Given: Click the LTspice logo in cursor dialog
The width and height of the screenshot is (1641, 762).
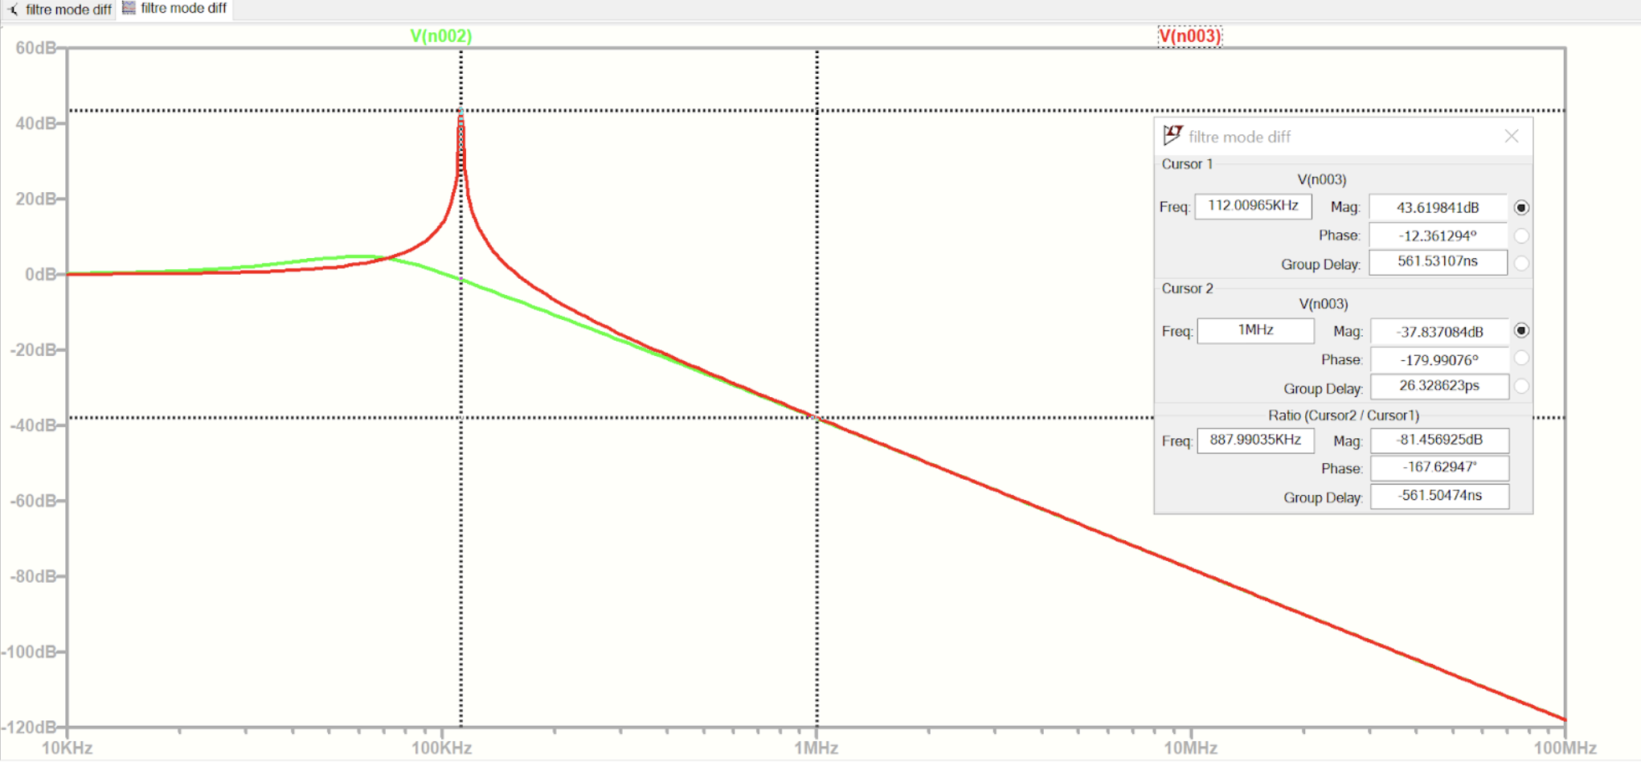Looking at the screenshot, I should pos(1172,135).
